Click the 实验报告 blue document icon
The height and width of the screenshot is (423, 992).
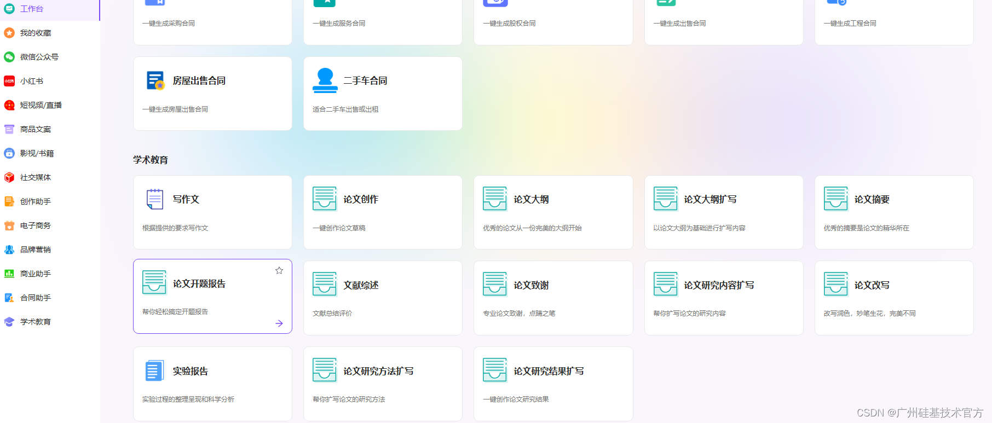(x=155, y=370)
